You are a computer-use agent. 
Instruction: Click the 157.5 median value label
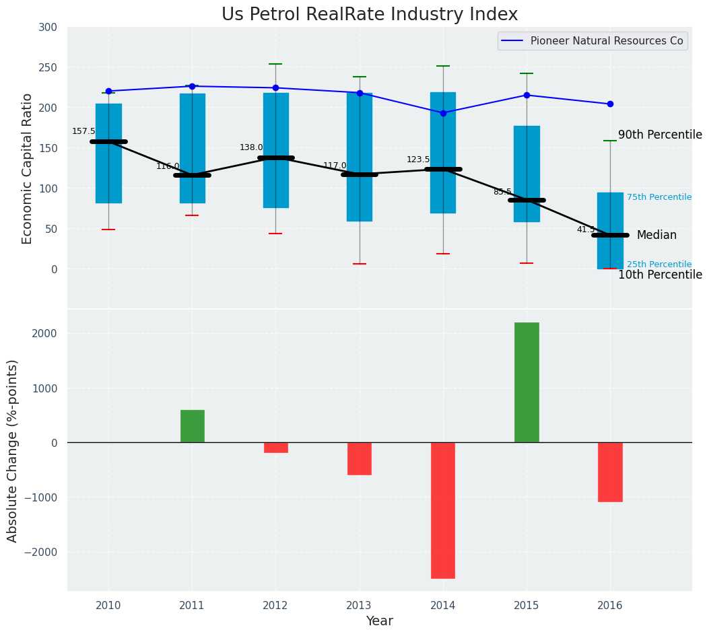click(x=83, y=131)
